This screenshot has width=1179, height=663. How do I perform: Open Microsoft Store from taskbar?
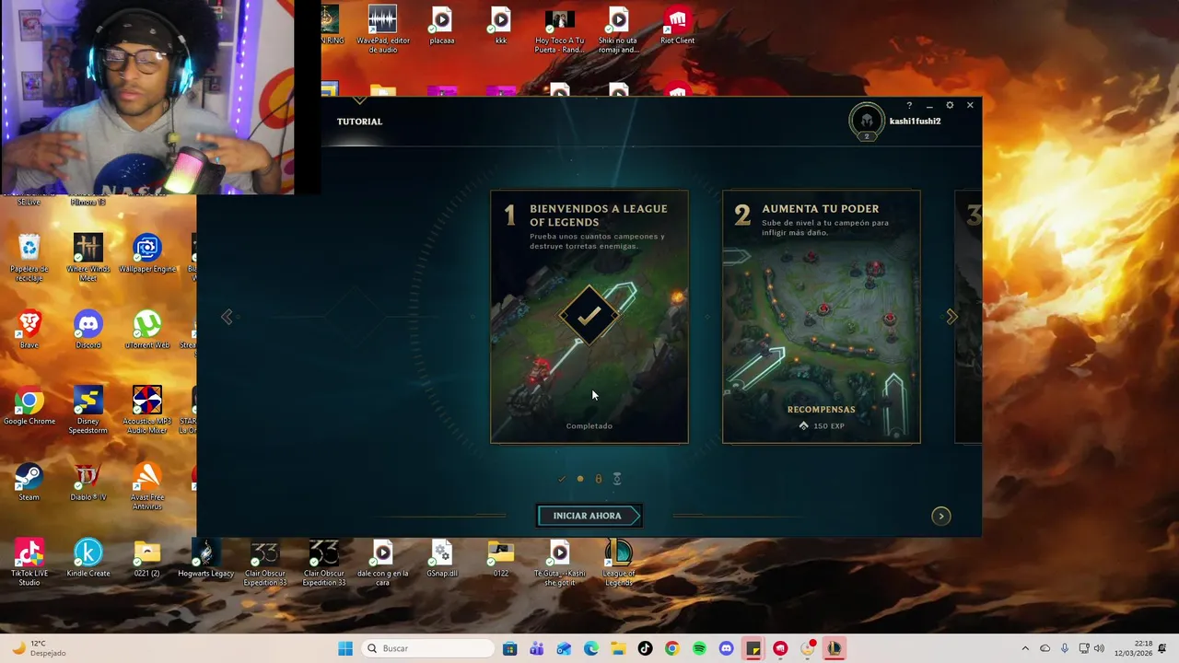coord(510,648)
